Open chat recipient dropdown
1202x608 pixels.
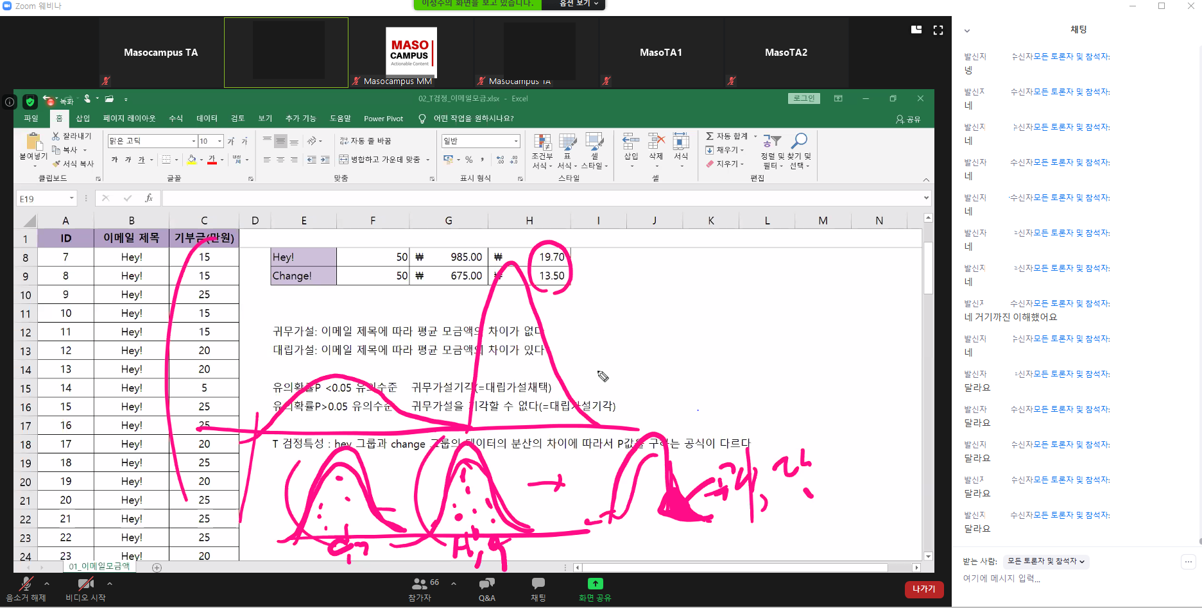point(1045,561)
